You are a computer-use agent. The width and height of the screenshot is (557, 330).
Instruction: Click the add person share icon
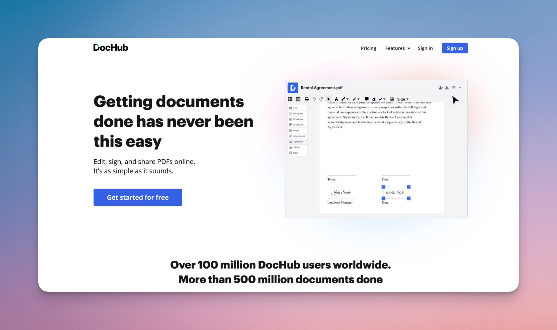coord(441,88)
